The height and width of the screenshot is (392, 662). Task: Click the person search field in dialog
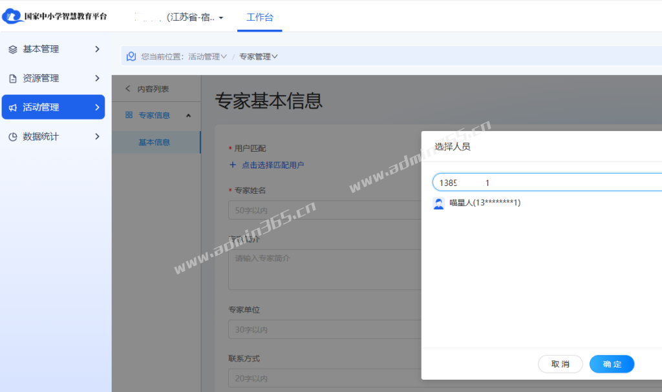pos(547,182)
